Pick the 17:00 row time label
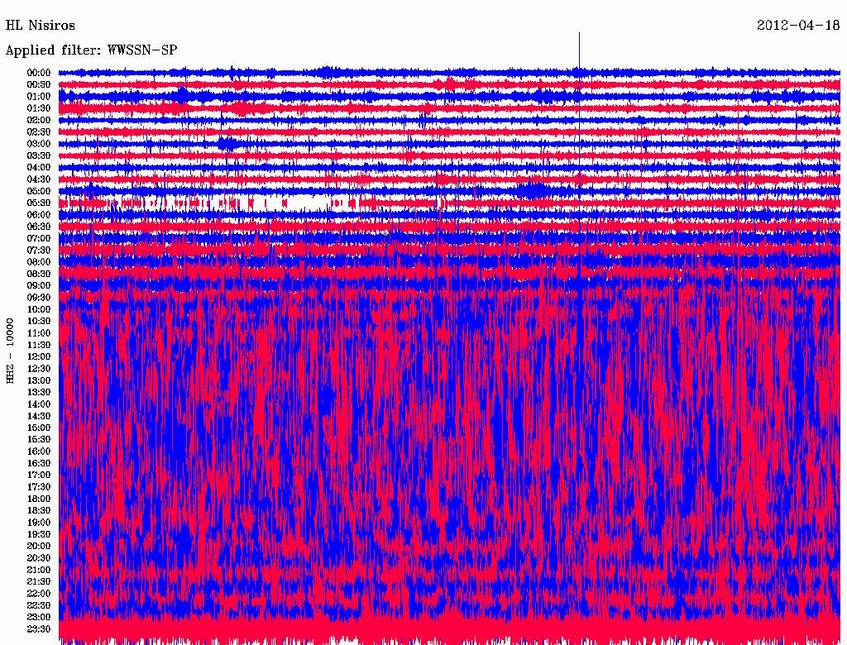The height and width of the screenshot is (645, 847). click(x=38, y=475)
